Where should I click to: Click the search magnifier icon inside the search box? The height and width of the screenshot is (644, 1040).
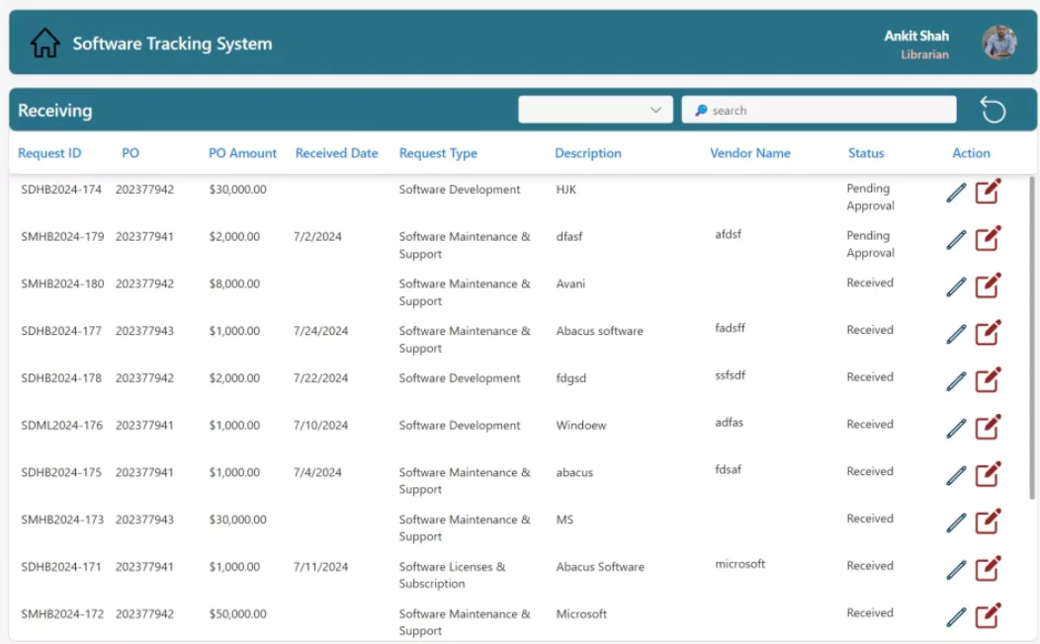[x=703, y=110]
